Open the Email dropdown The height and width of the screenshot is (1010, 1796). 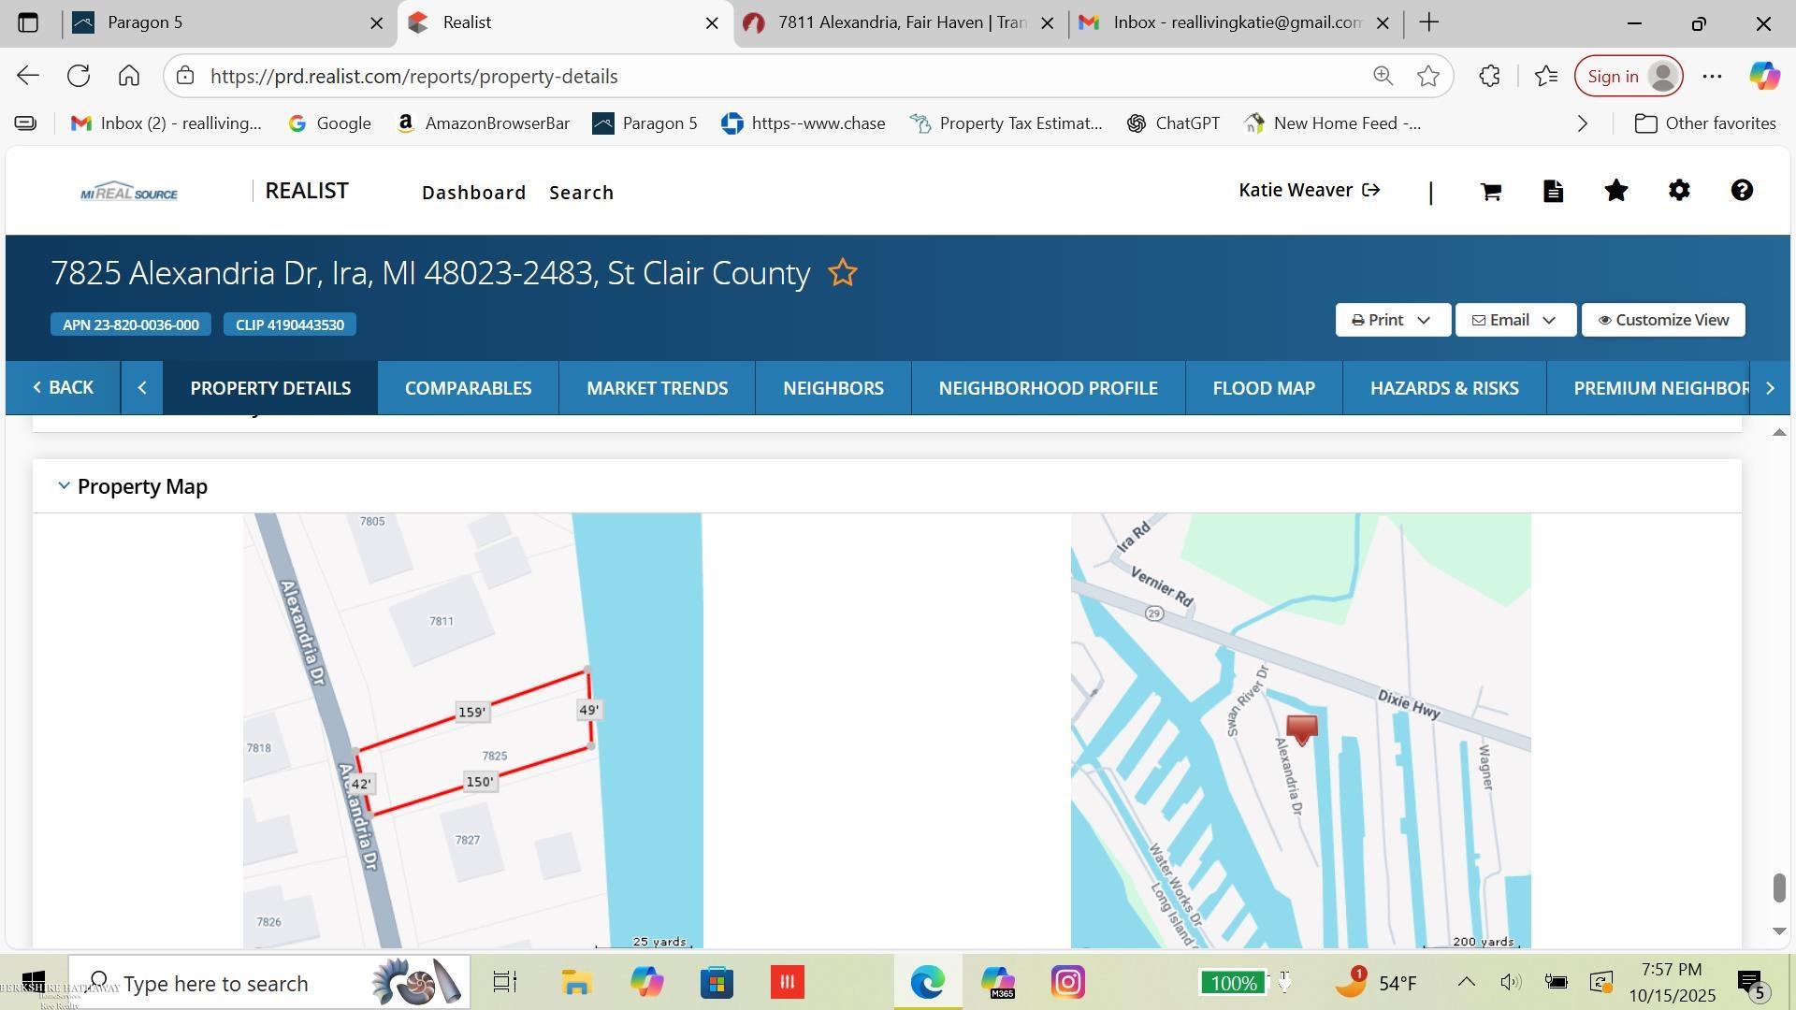pos(1514,320)
